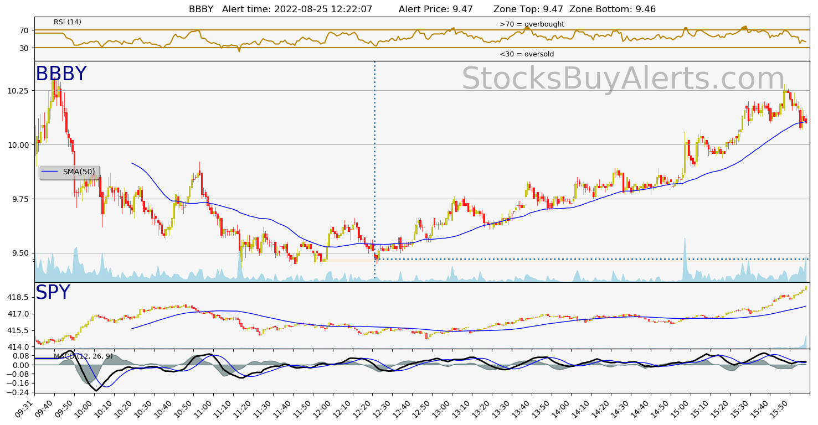Screen dimensions: 818x425
Task: Select the 9.75 price axis label
Action: coord(21,199)
